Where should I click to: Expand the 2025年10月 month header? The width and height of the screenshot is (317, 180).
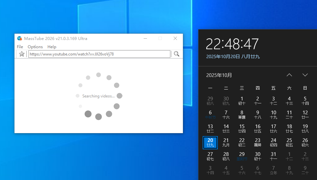(219, 75)
